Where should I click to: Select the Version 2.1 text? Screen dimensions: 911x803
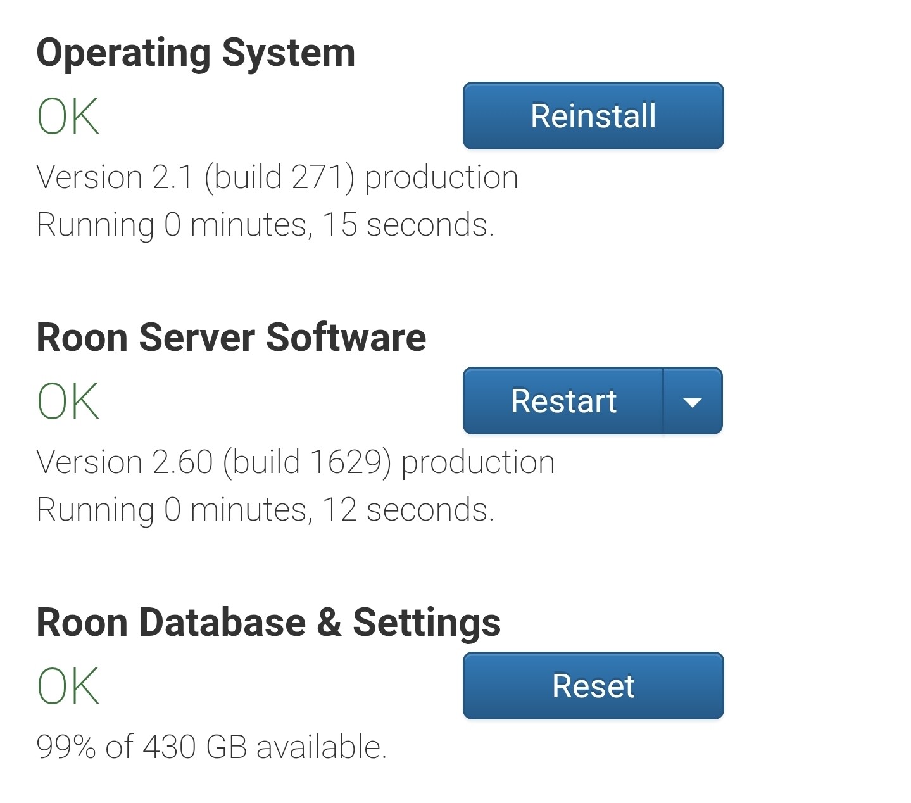pyautogui.click(x=115, y=177)
